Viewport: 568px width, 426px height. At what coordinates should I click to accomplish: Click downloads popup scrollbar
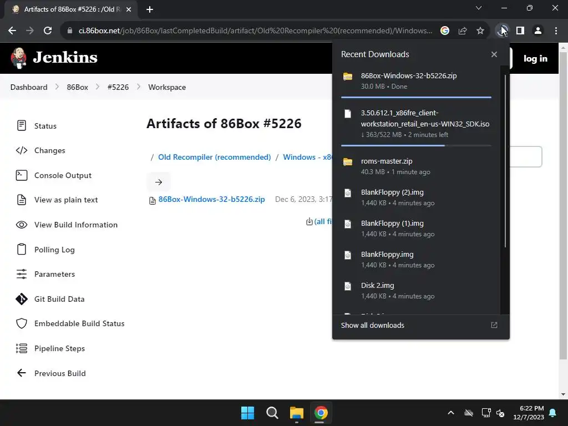(x=505, y=161)
